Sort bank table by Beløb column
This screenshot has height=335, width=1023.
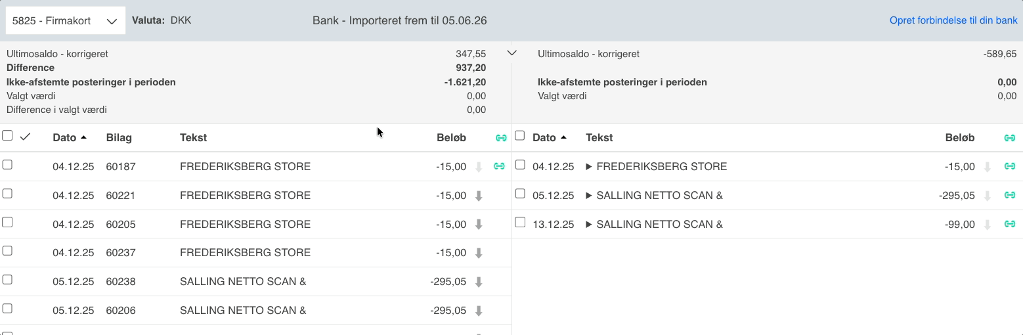[x=960, y=138]
